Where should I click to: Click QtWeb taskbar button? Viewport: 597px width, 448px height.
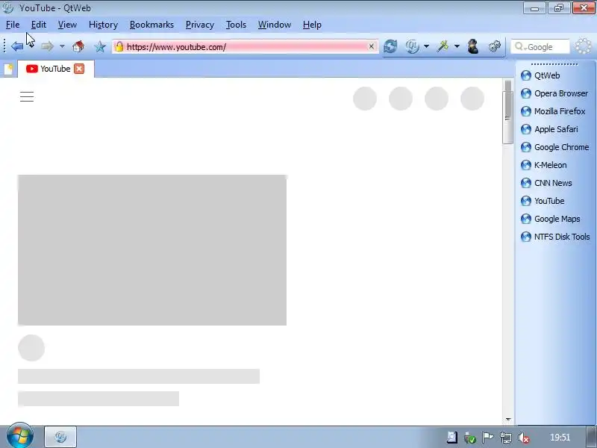tap(60, 437)
